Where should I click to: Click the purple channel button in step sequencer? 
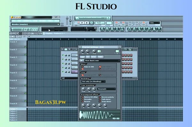pyautogui.click(x=75, y=72)
